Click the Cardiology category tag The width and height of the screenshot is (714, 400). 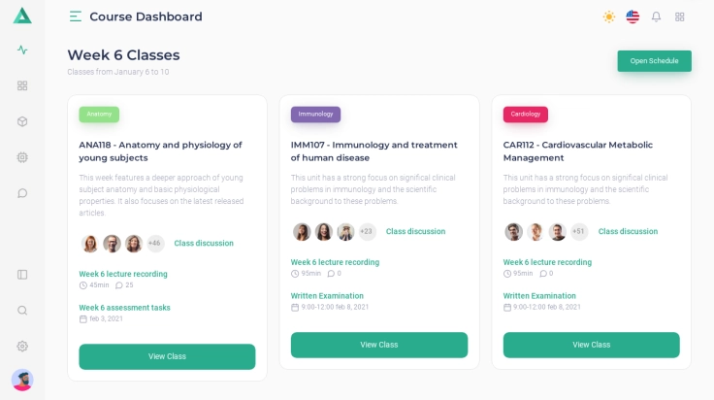point(525,114)
